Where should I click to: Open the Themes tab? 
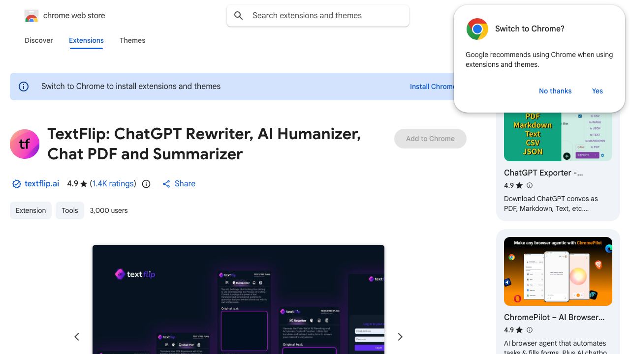pos(132,40)
